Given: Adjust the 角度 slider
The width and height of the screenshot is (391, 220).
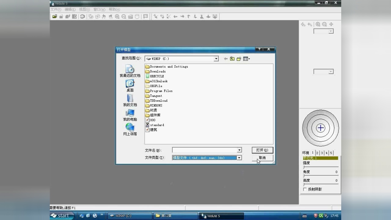Looking at the screenshot, I should pyautogui.click(x=320, y=176).
